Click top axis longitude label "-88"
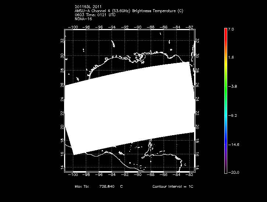The height and width of the screenshot is (202, 267). 151,27
